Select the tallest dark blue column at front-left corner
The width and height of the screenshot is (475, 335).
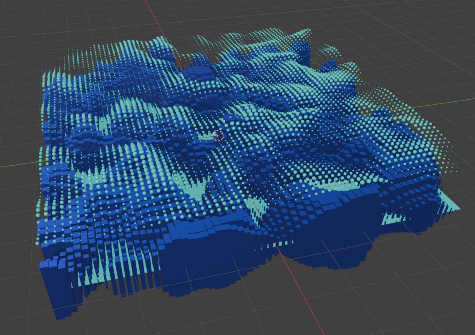coord(60,291)
